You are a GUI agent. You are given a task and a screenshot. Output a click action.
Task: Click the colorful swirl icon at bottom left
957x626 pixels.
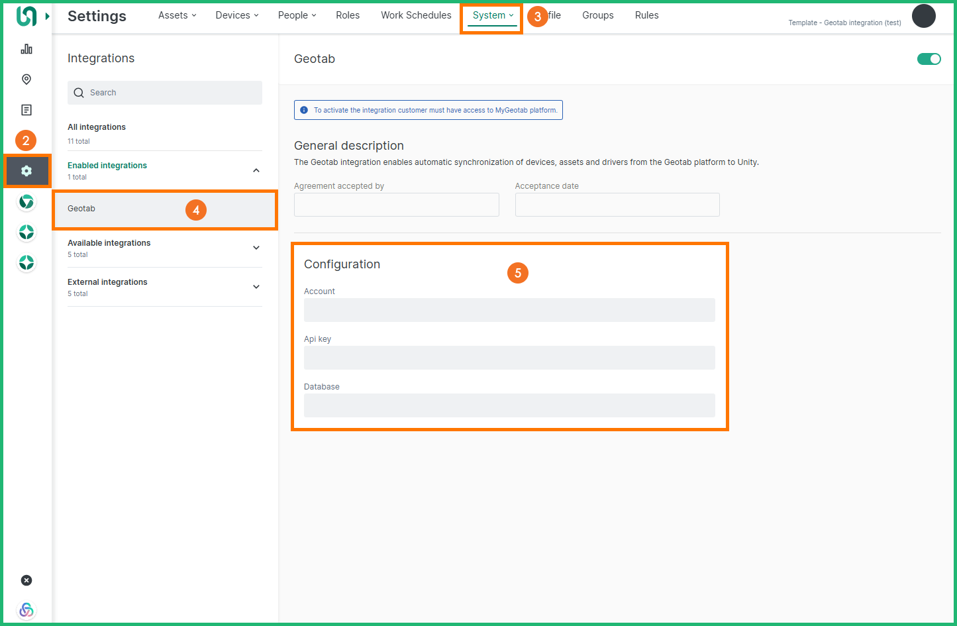[x=26, y=610]
